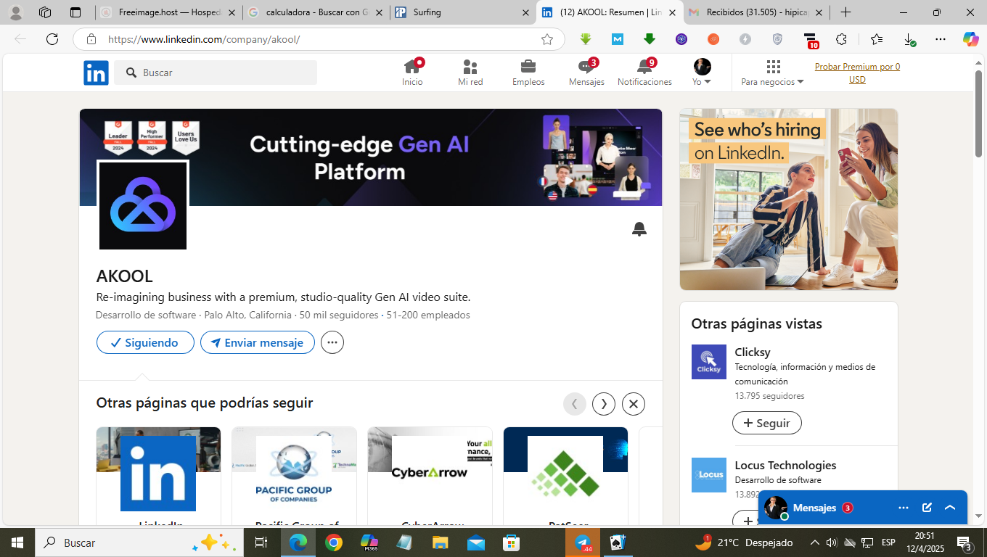Close the AKOOL LinkedIn tab

pos(672,12)
